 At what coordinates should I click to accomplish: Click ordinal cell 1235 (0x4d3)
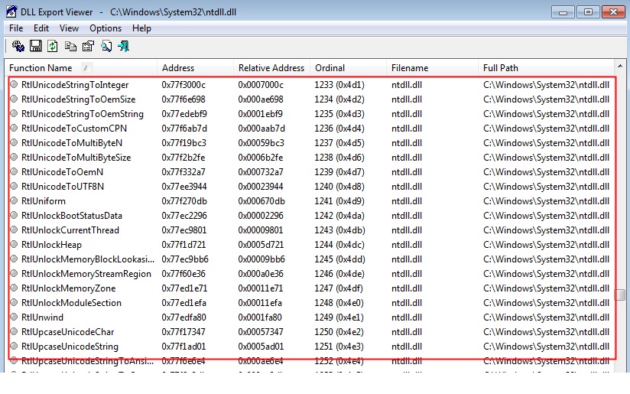coord(339,114)
